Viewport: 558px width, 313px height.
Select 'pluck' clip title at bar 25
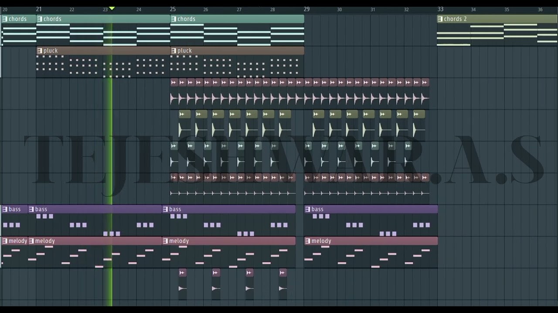[x=184, y=51]
